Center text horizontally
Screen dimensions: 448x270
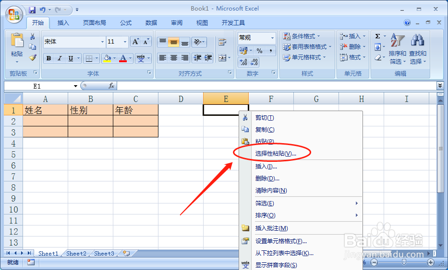click(173, 58)
